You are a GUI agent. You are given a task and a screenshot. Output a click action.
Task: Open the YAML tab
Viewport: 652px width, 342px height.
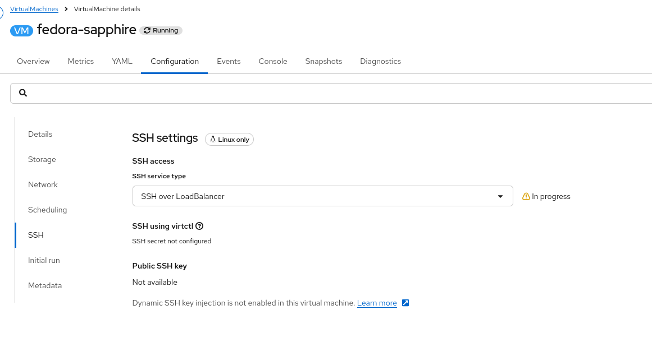122,61
